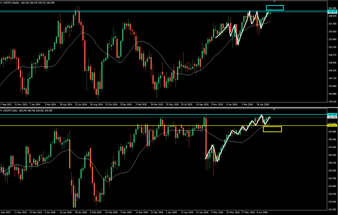The width and height of the screenshot is (338, 215).
Task: Click the '15 May 2026' date label
Action: [233, 212]
